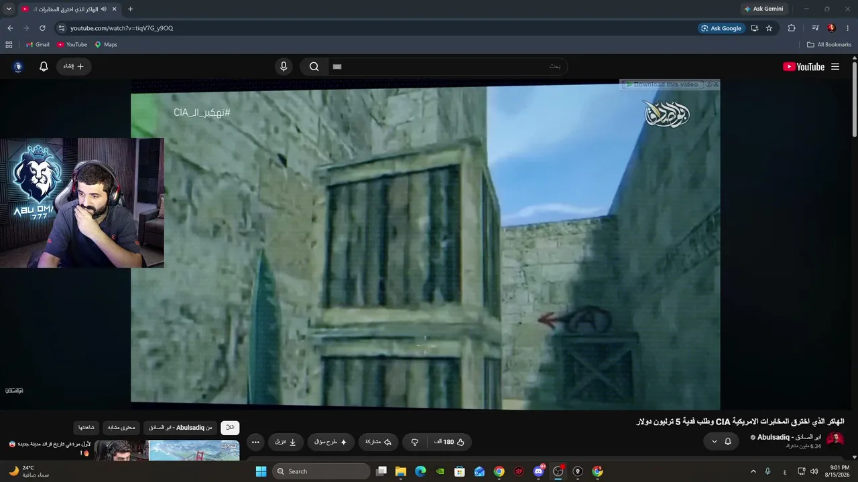This screenshot has height=482, width=858.
Task: Open a new browser tab
Action: (130, 9)
